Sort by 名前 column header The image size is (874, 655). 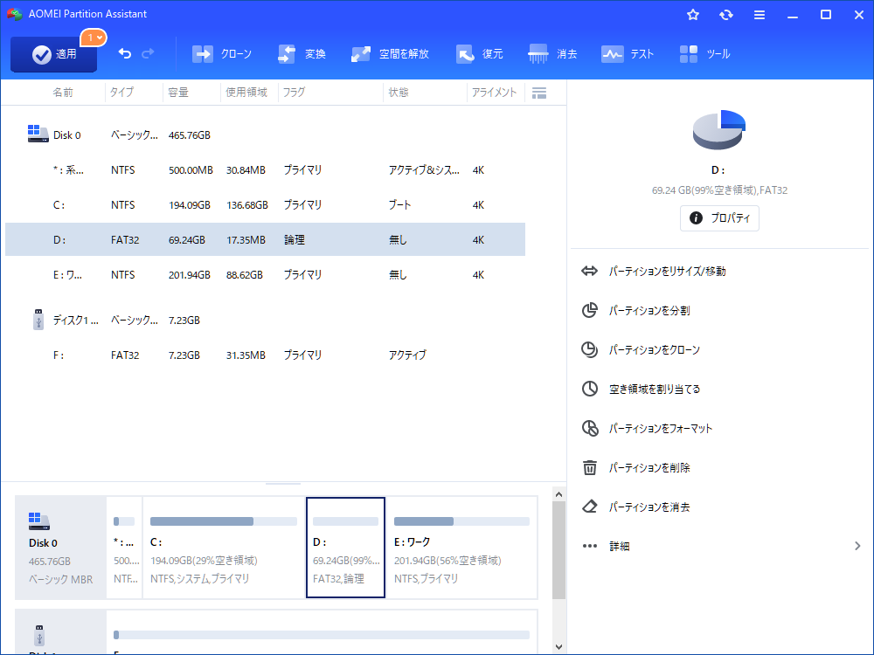pos(62,93)
